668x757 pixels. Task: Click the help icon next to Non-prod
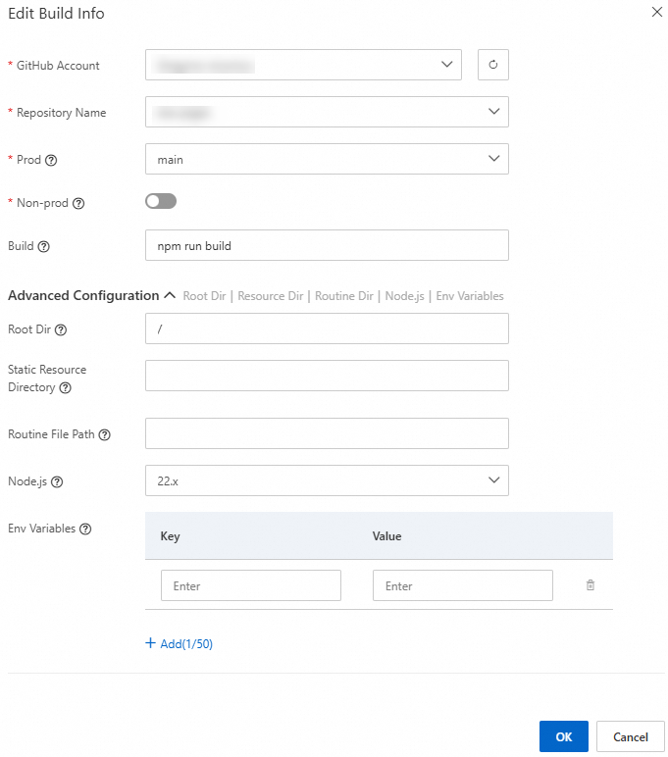[78, 204]
